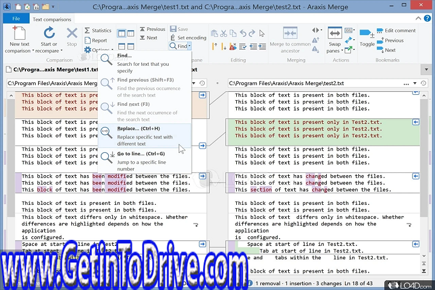The image size is (435, 290).
Task: Select the Text comparisons tab
Action: pos(52,19)
